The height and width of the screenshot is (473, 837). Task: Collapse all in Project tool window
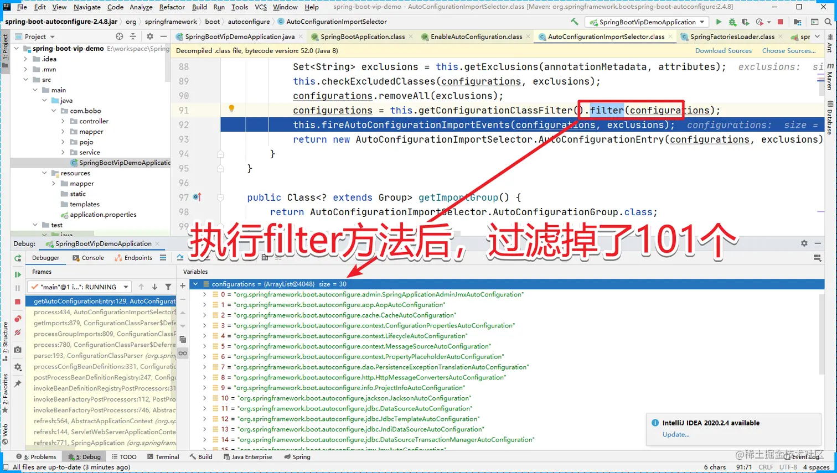133,37
